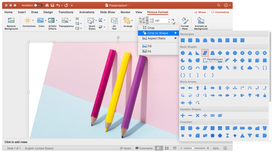Click the height field showing 7.5"
275x153 pixels.
[x=161, y=20]
